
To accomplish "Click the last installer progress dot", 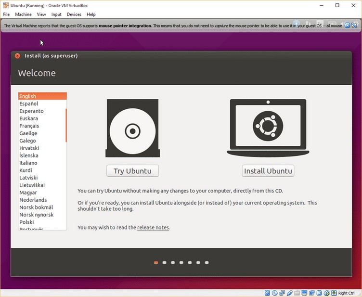I will pyautogui.click(x=207, y=262).
